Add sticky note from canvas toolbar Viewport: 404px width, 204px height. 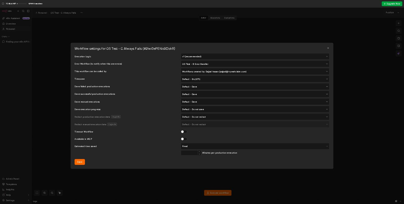tap(399, 38)
